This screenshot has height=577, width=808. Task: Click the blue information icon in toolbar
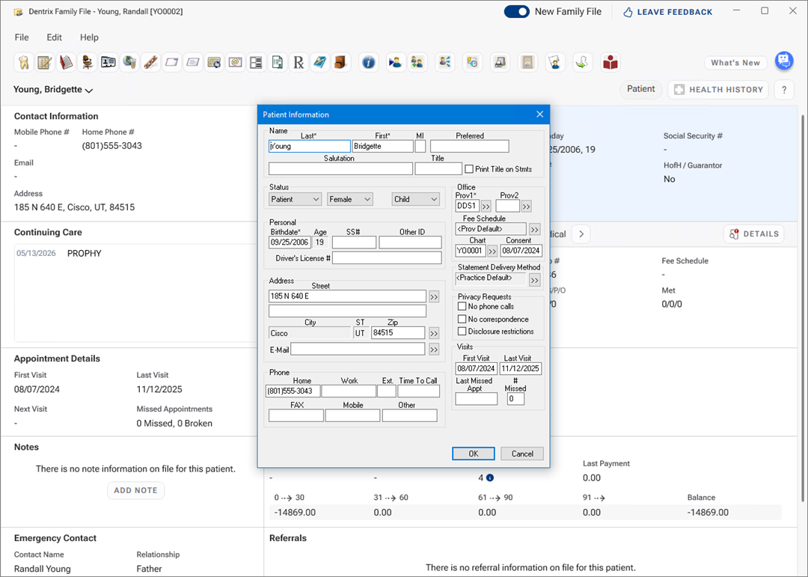point(368,63)
